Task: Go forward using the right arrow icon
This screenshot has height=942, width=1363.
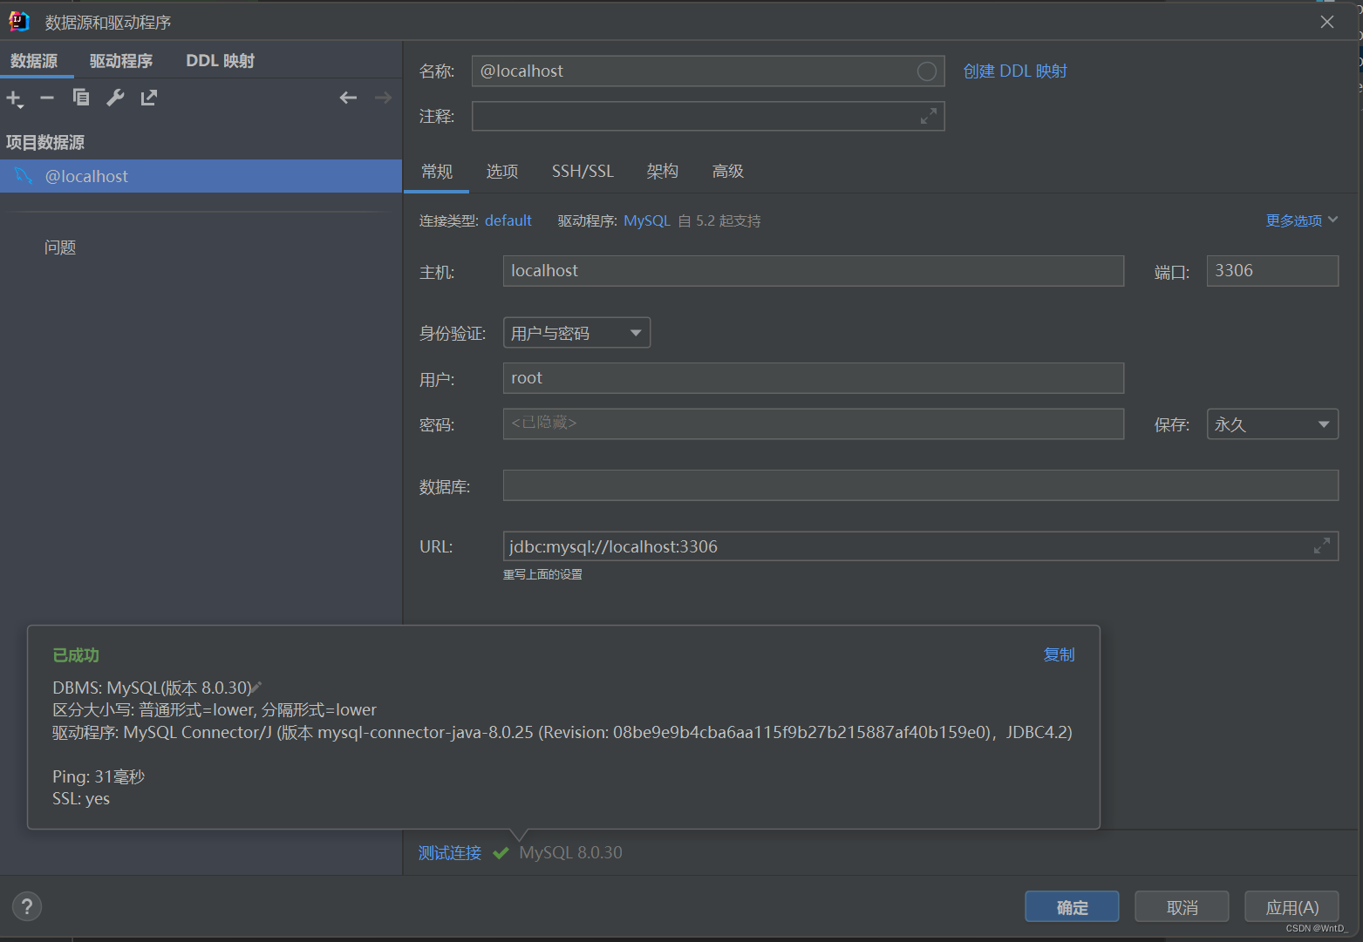Action: click(383, 98)
